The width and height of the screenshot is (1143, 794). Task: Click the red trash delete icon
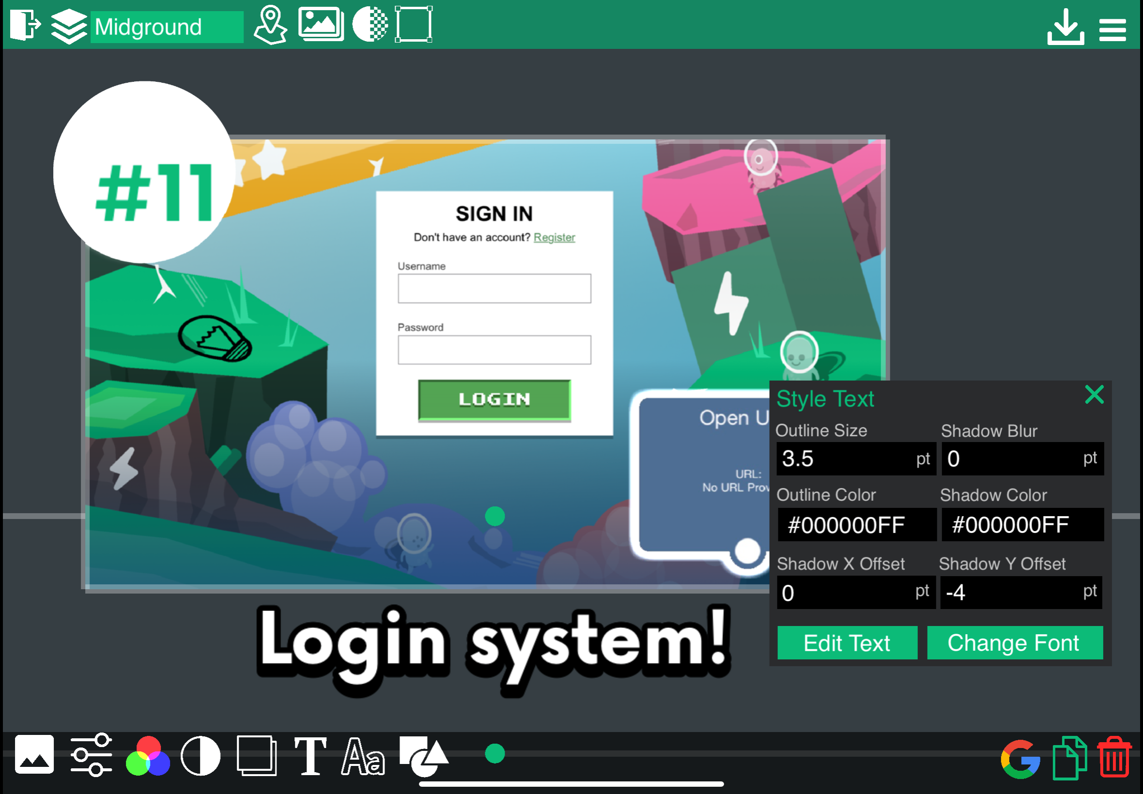(1114, 757)
